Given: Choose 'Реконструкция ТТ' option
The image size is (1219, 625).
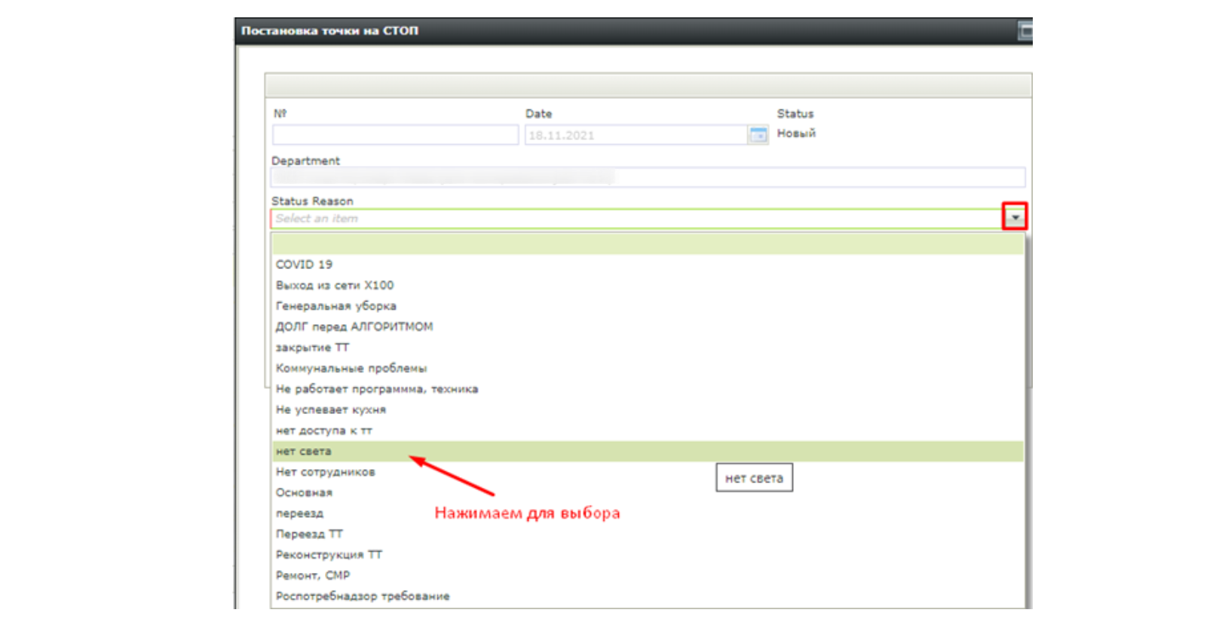Looking at the screenshot, I should (x=648, y=555).
